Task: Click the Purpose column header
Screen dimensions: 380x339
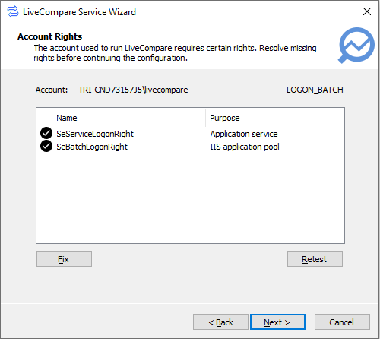Action: [x=267, y=118]
